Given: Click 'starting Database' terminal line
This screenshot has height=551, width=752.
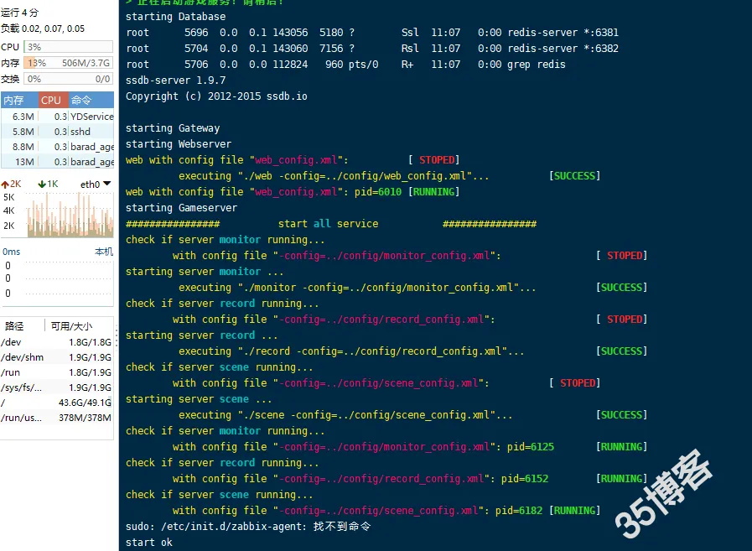Looking at the screenshot, I should point(175,16).
